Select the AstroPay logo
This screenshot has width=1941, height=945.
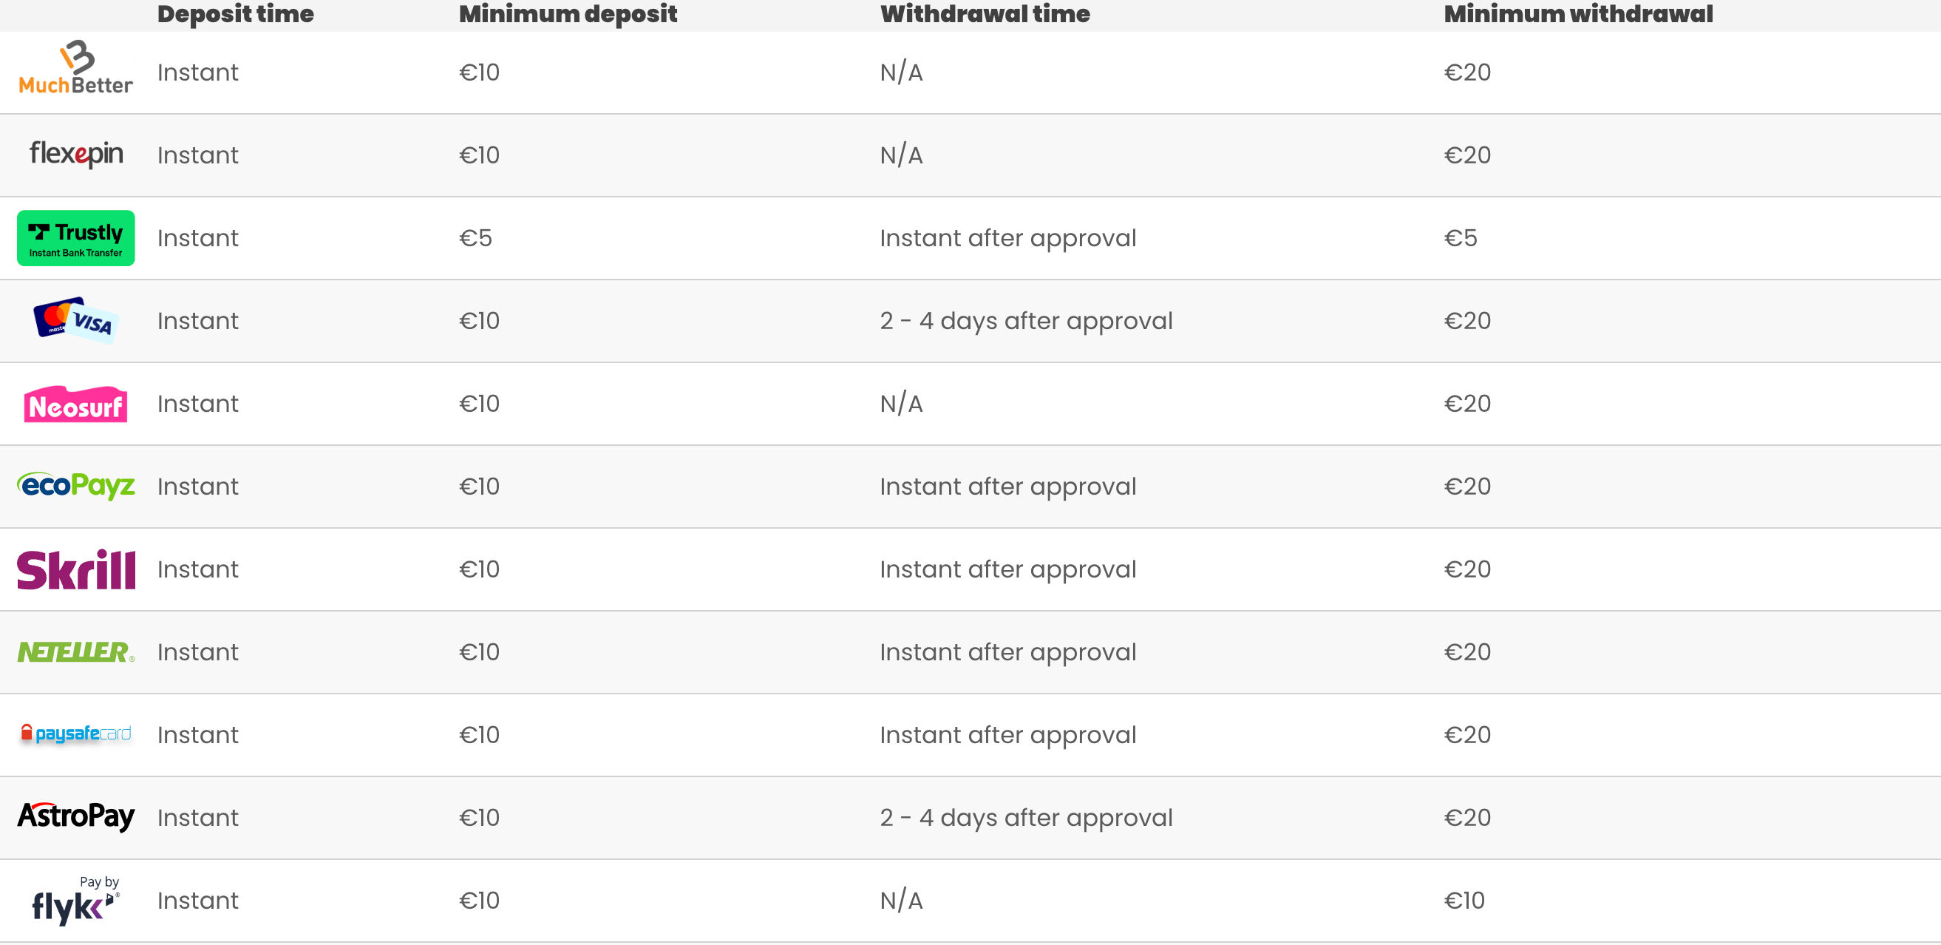(76, 816)
